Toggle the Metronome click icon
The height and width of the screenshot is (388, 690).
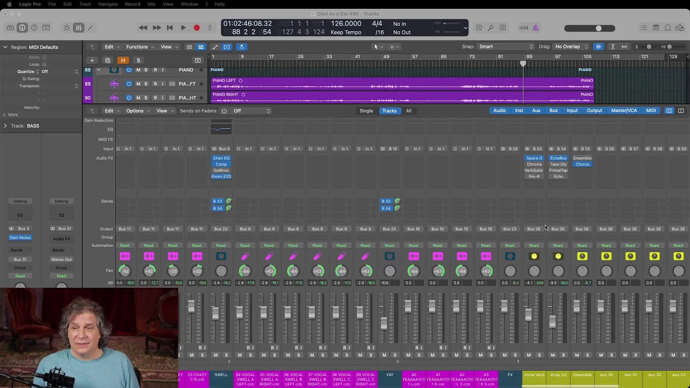coord(535,27)
